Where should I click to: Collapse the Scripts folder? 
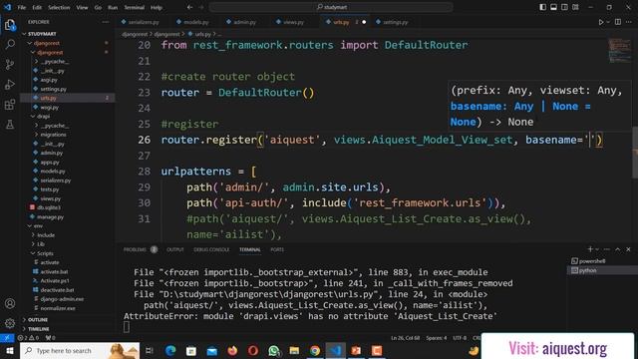click(45, 253)
